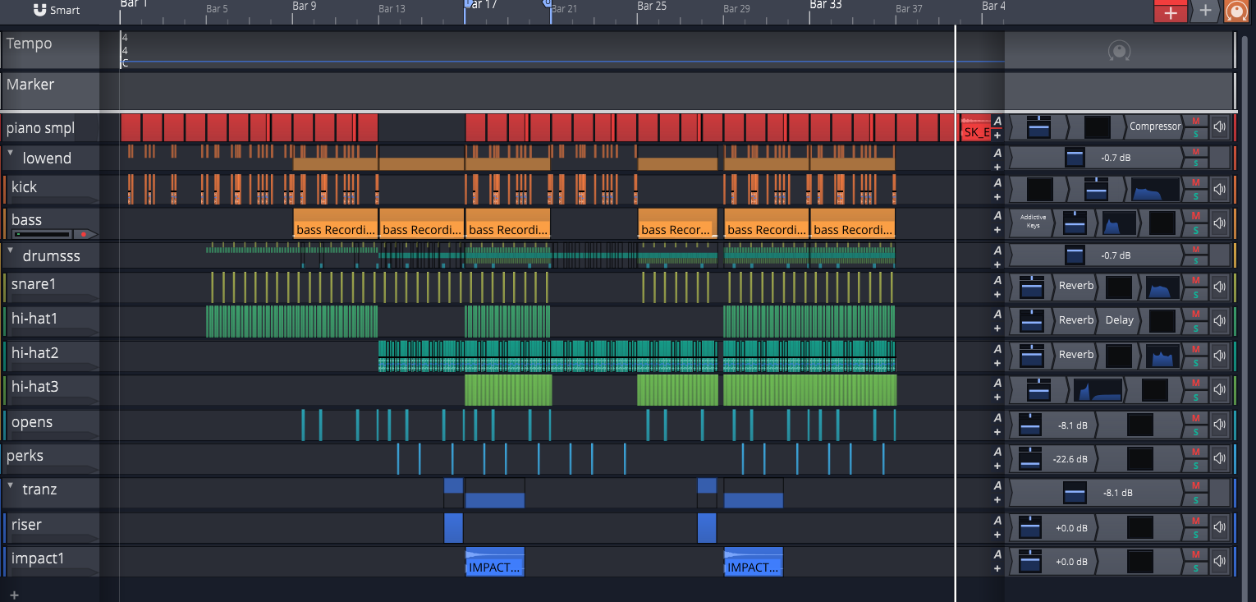The width and height of the screenshot is (1256, 602).
Task: Click the plus below the track list
Action: click(x=14, y=594)
